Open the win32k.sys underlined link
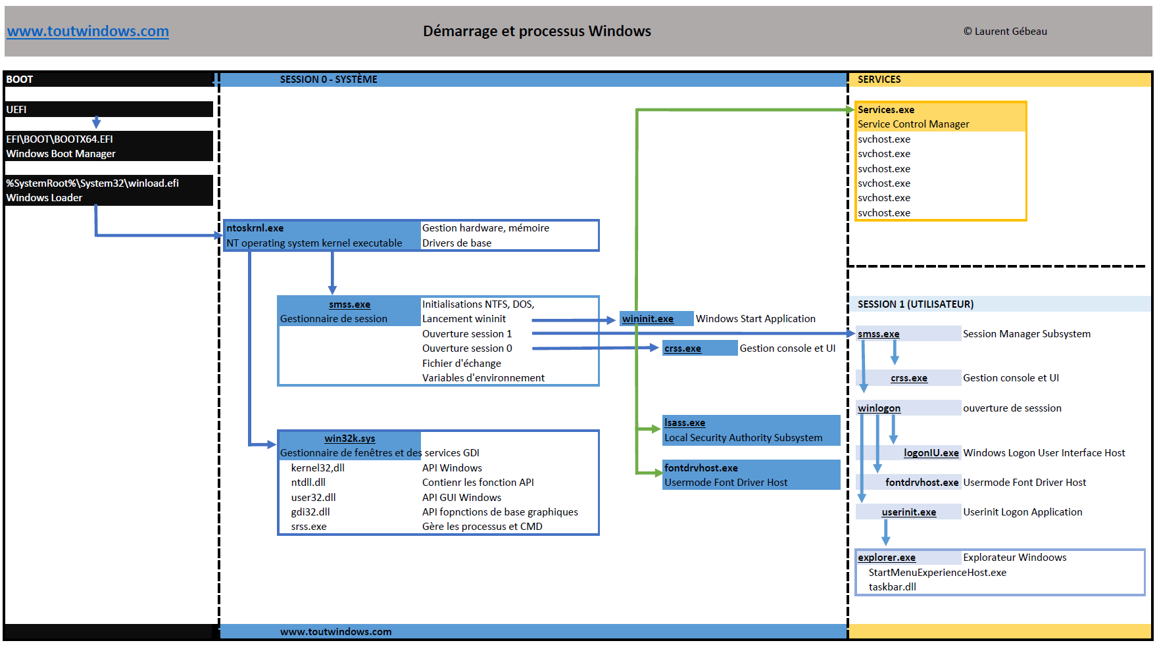This screenshot has height=645, width=1157. tap(349, 438)
